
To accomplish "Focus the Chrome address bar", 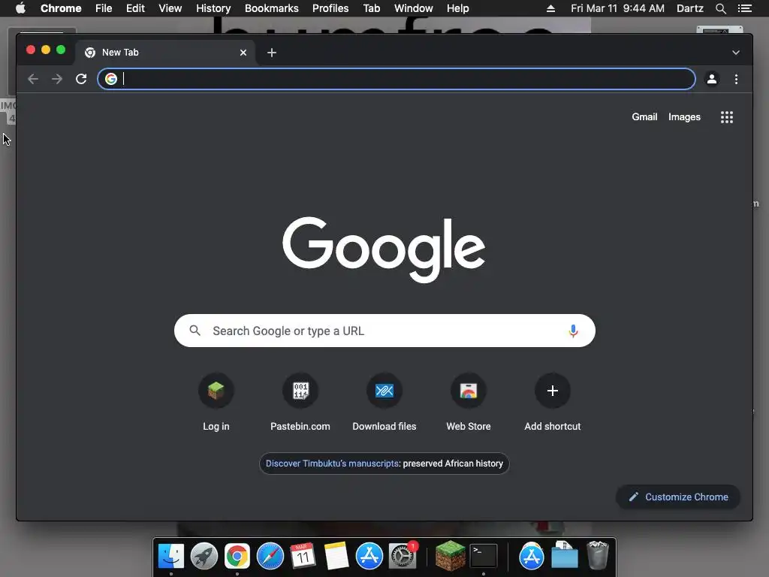I will (x=397, y=79).
